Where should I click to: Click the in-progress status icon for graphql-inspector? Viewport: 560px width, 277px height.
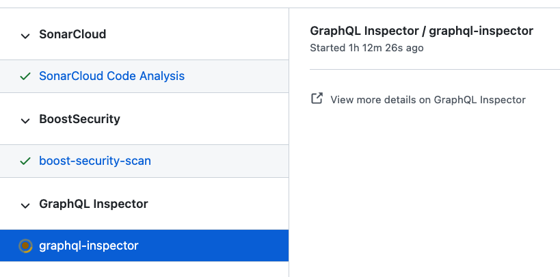click(25, 246)
